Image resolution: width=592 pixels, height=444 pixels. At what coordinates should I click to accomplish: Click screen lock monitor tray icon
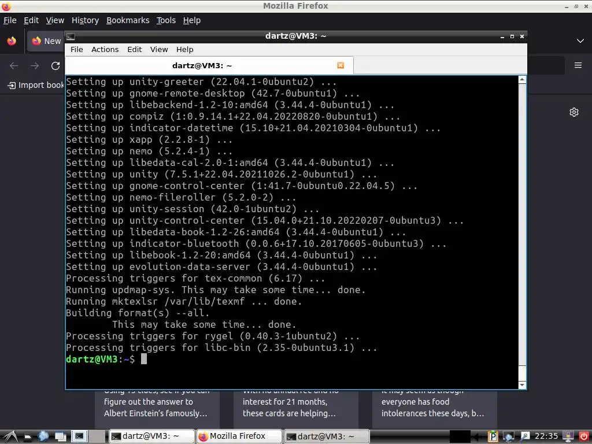click(568, 436)
